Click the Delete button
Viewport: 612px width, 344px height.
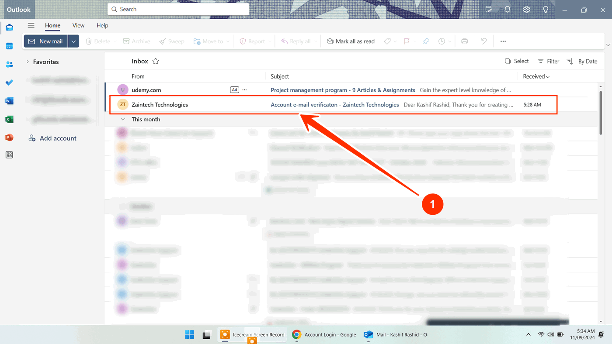98,41
